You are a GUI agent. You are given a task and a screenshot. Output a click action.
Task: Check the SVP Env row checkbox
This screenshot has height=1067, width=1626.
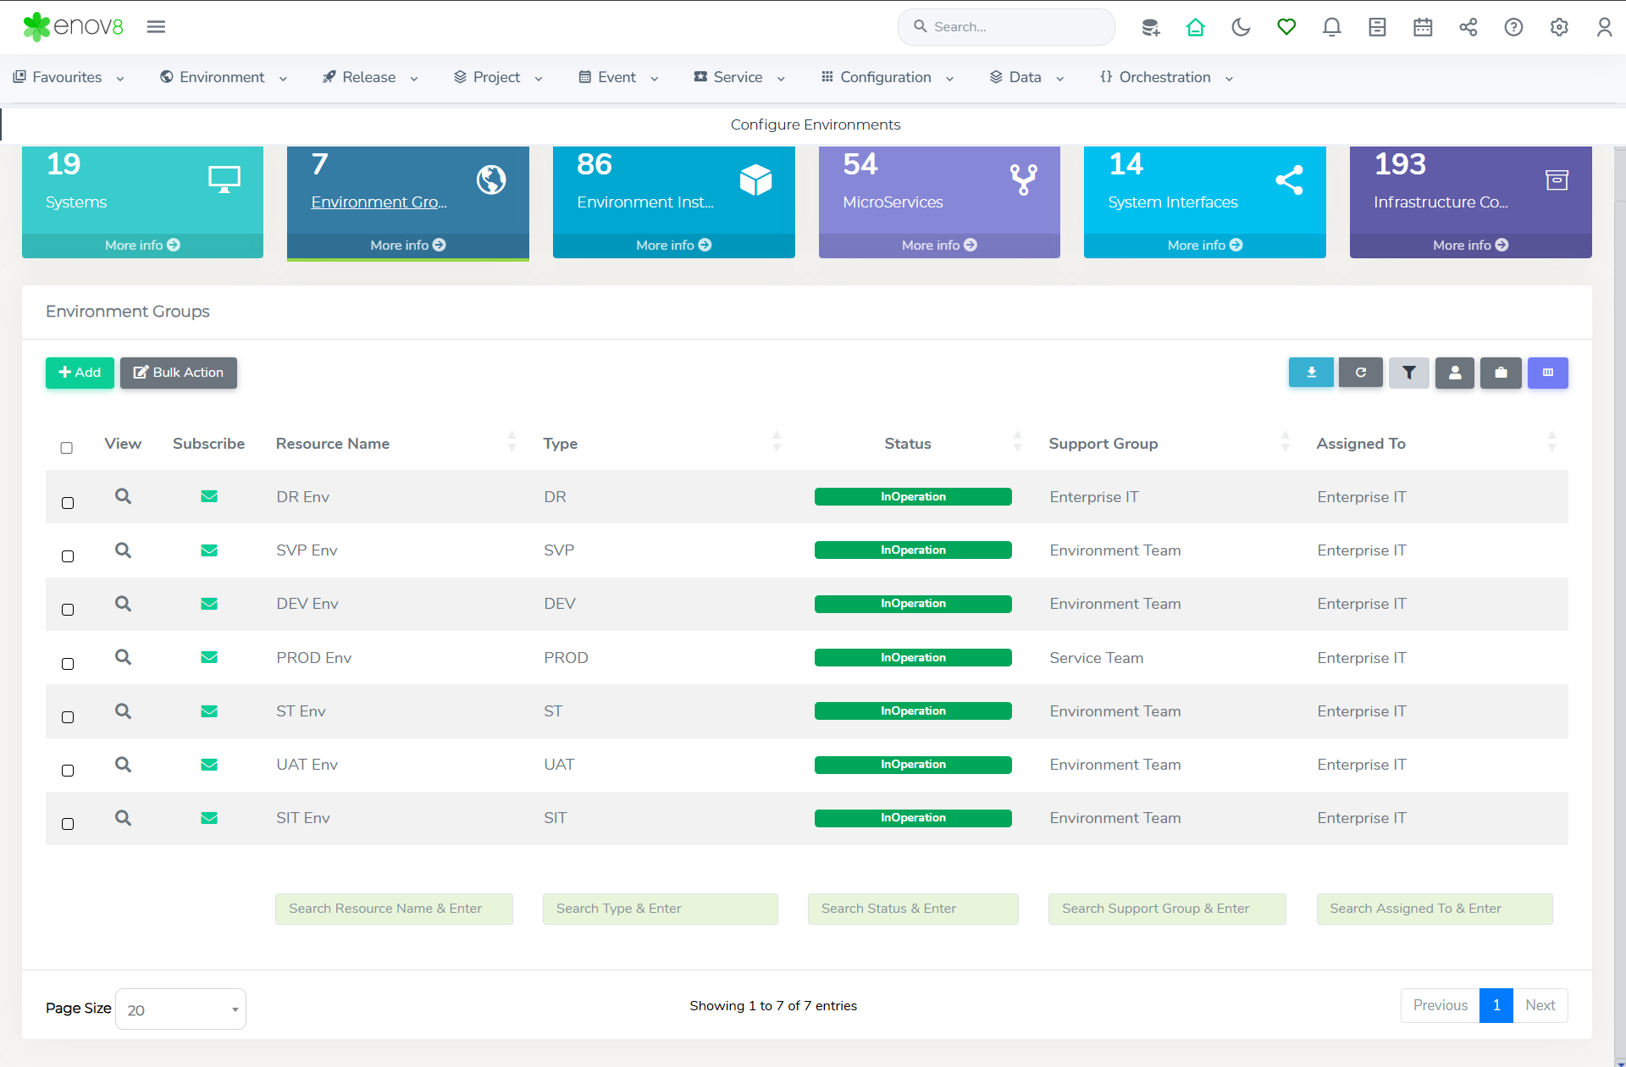68,556
